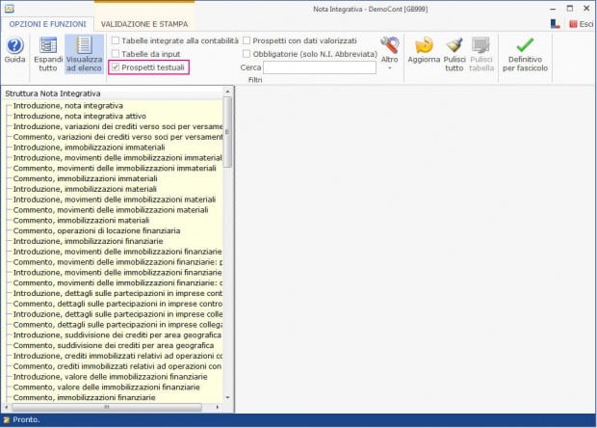The width and height of the screenshot is (597, 428).
Task: Enable Prospetti con dati valorizzati checkbox
Action: [x=247, y=40]
